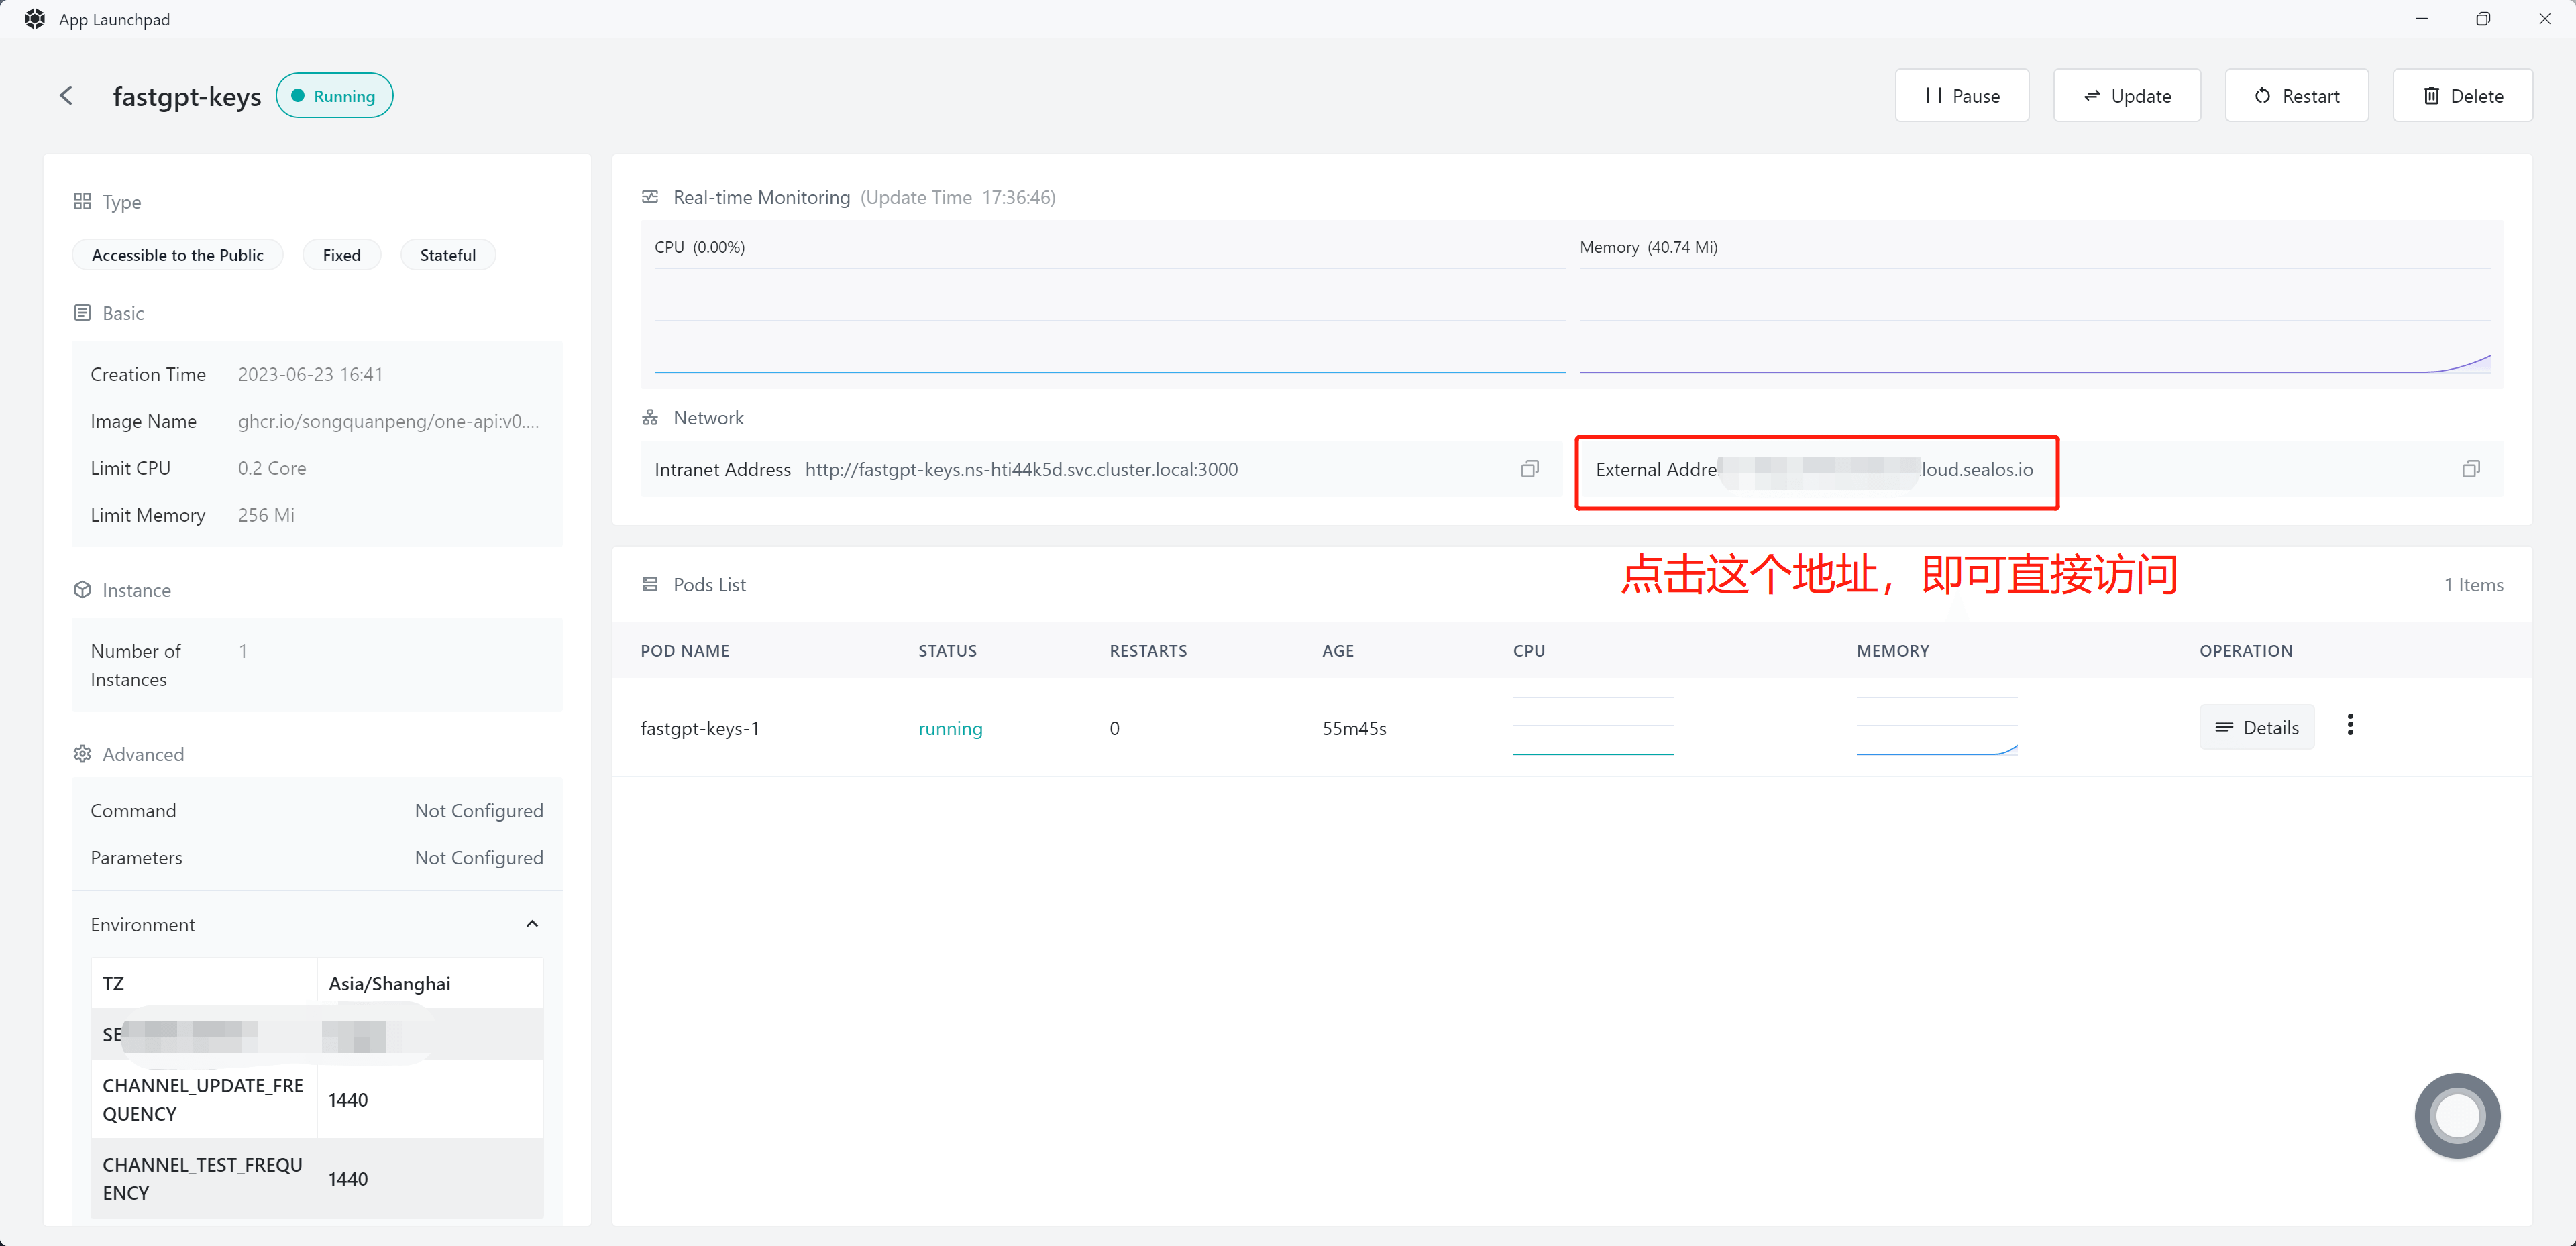The image size is (2576, 1246).
Task: Click the App Launchpad logo icon
Action: (x=33, y=18)
